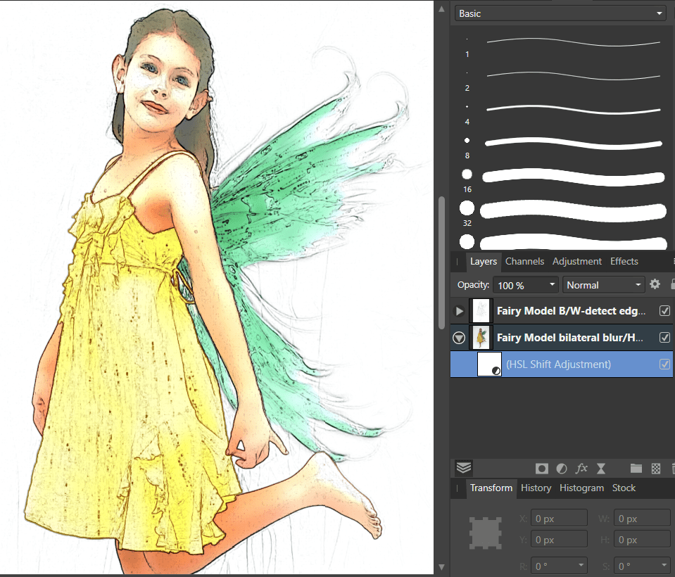The width and height of the screenshot is (675, 577).
Task: Collapse the Fairy Model bilateral blur layer
Action: [x=460, y=338]
